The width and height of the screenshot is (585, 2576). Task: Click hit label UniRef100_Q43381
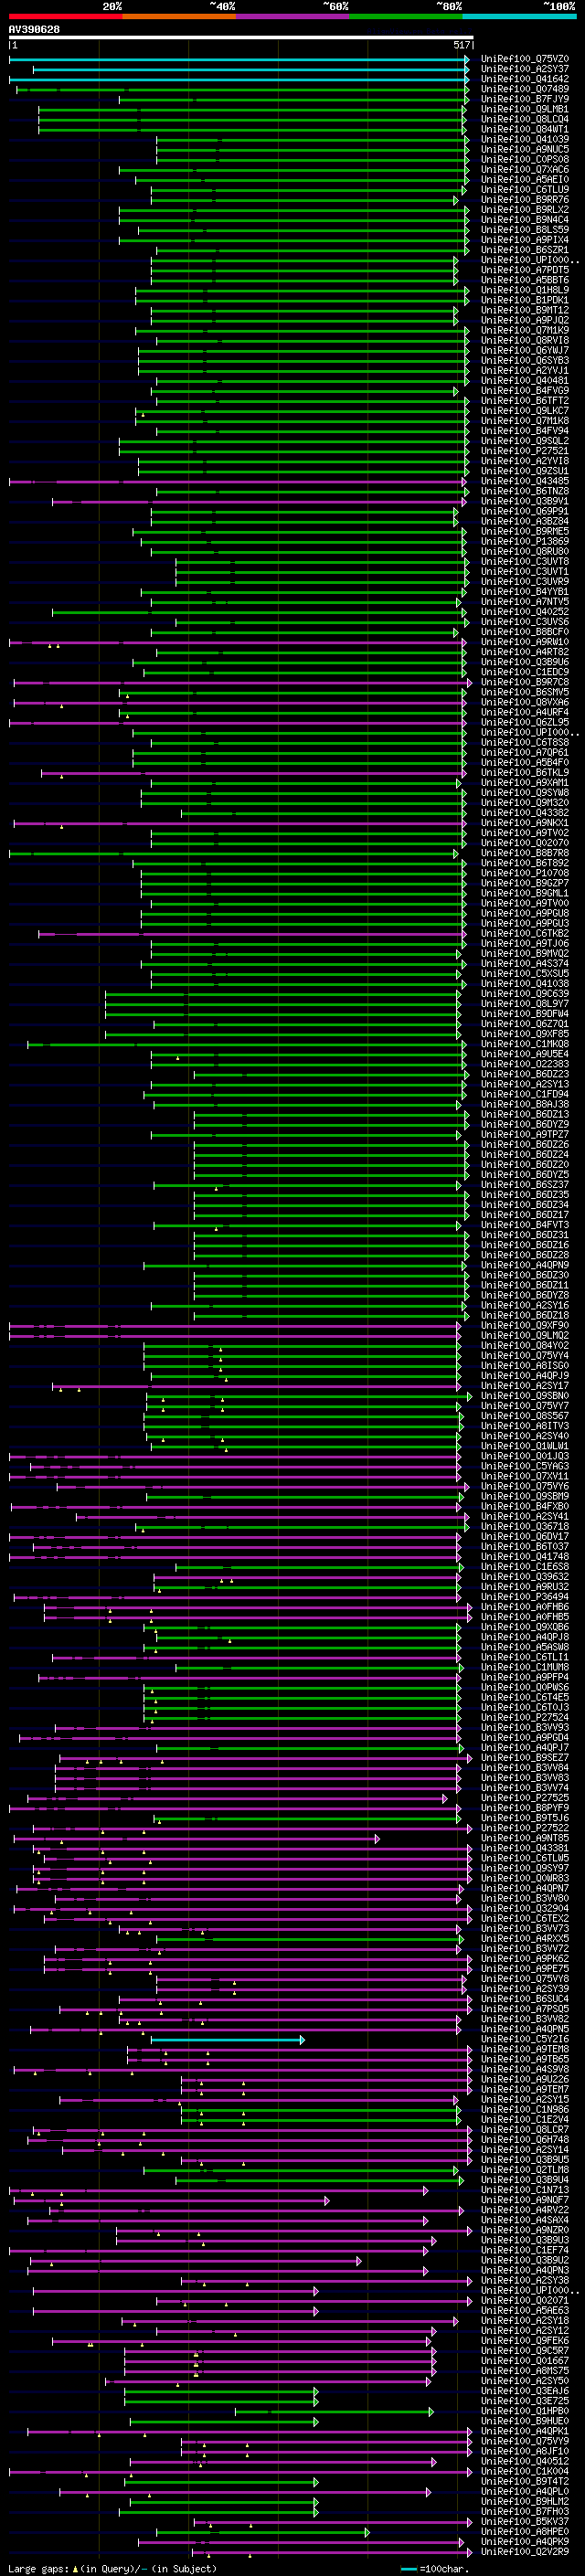[x=524, y=1848]
